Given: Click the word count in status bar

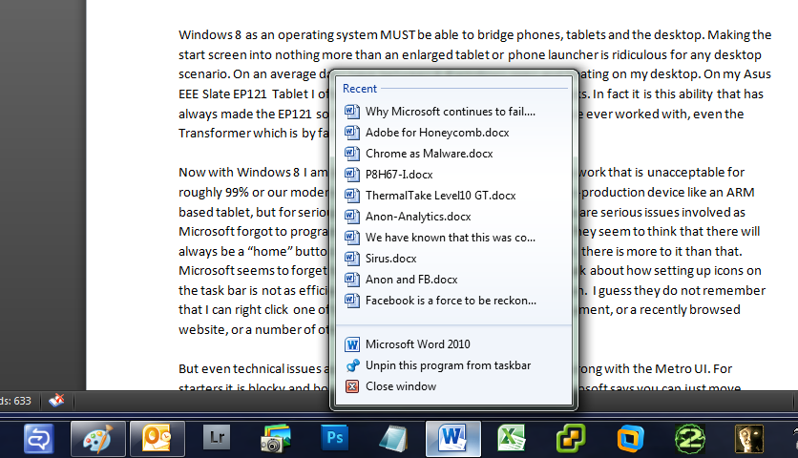Looking at the screenshot, I should click(16, 401).
